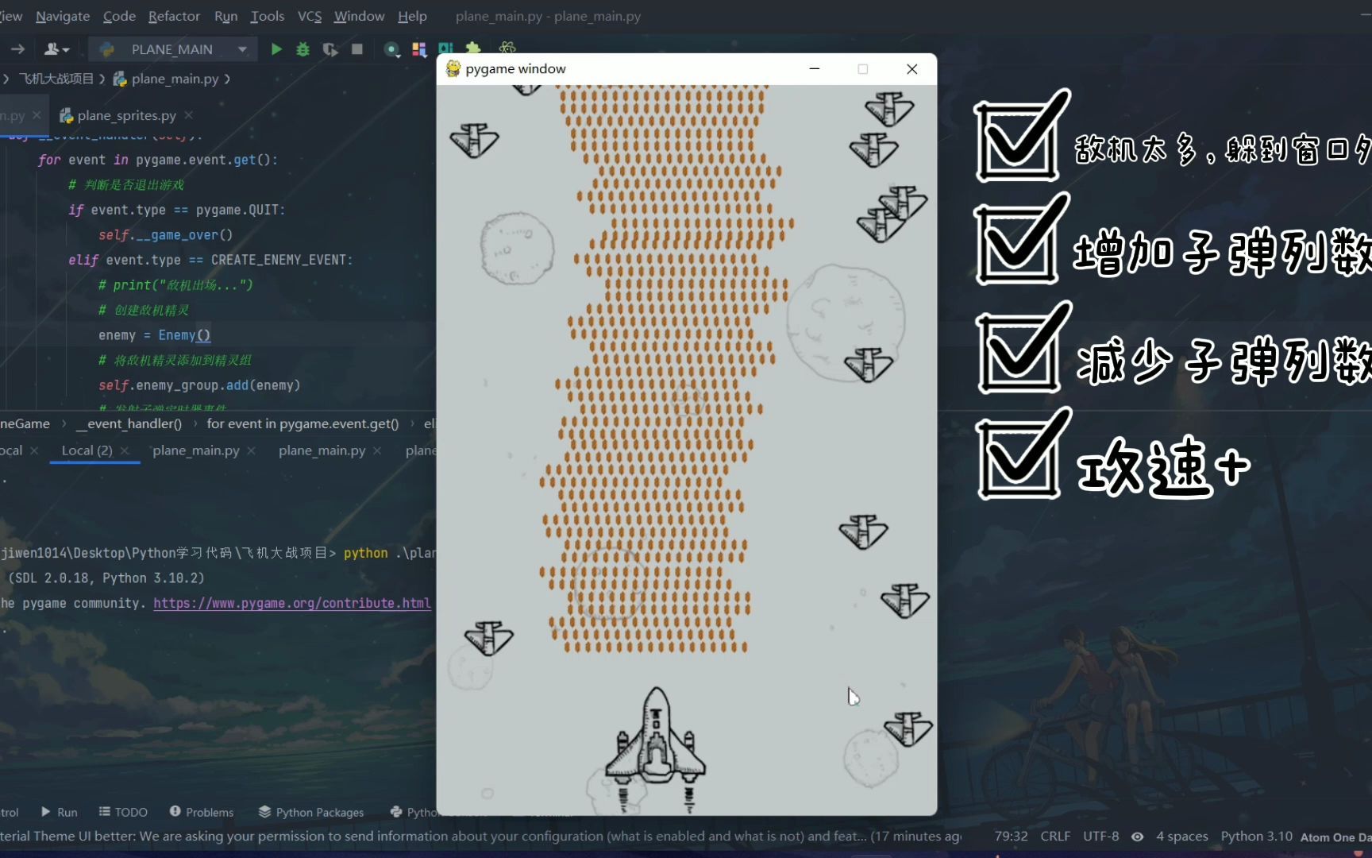
Task: Open the PLANE_MAIN run configuration dropdown
Action: coord(241,48)
